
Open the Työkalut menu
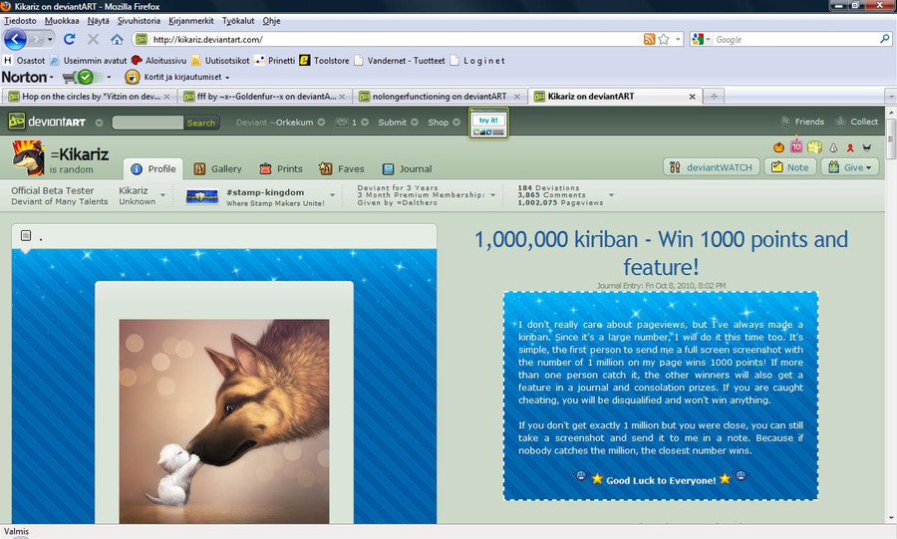point(238,21)
